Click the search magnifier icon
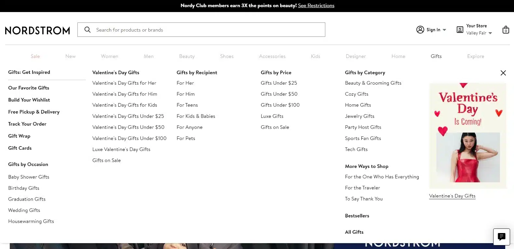 87,30
